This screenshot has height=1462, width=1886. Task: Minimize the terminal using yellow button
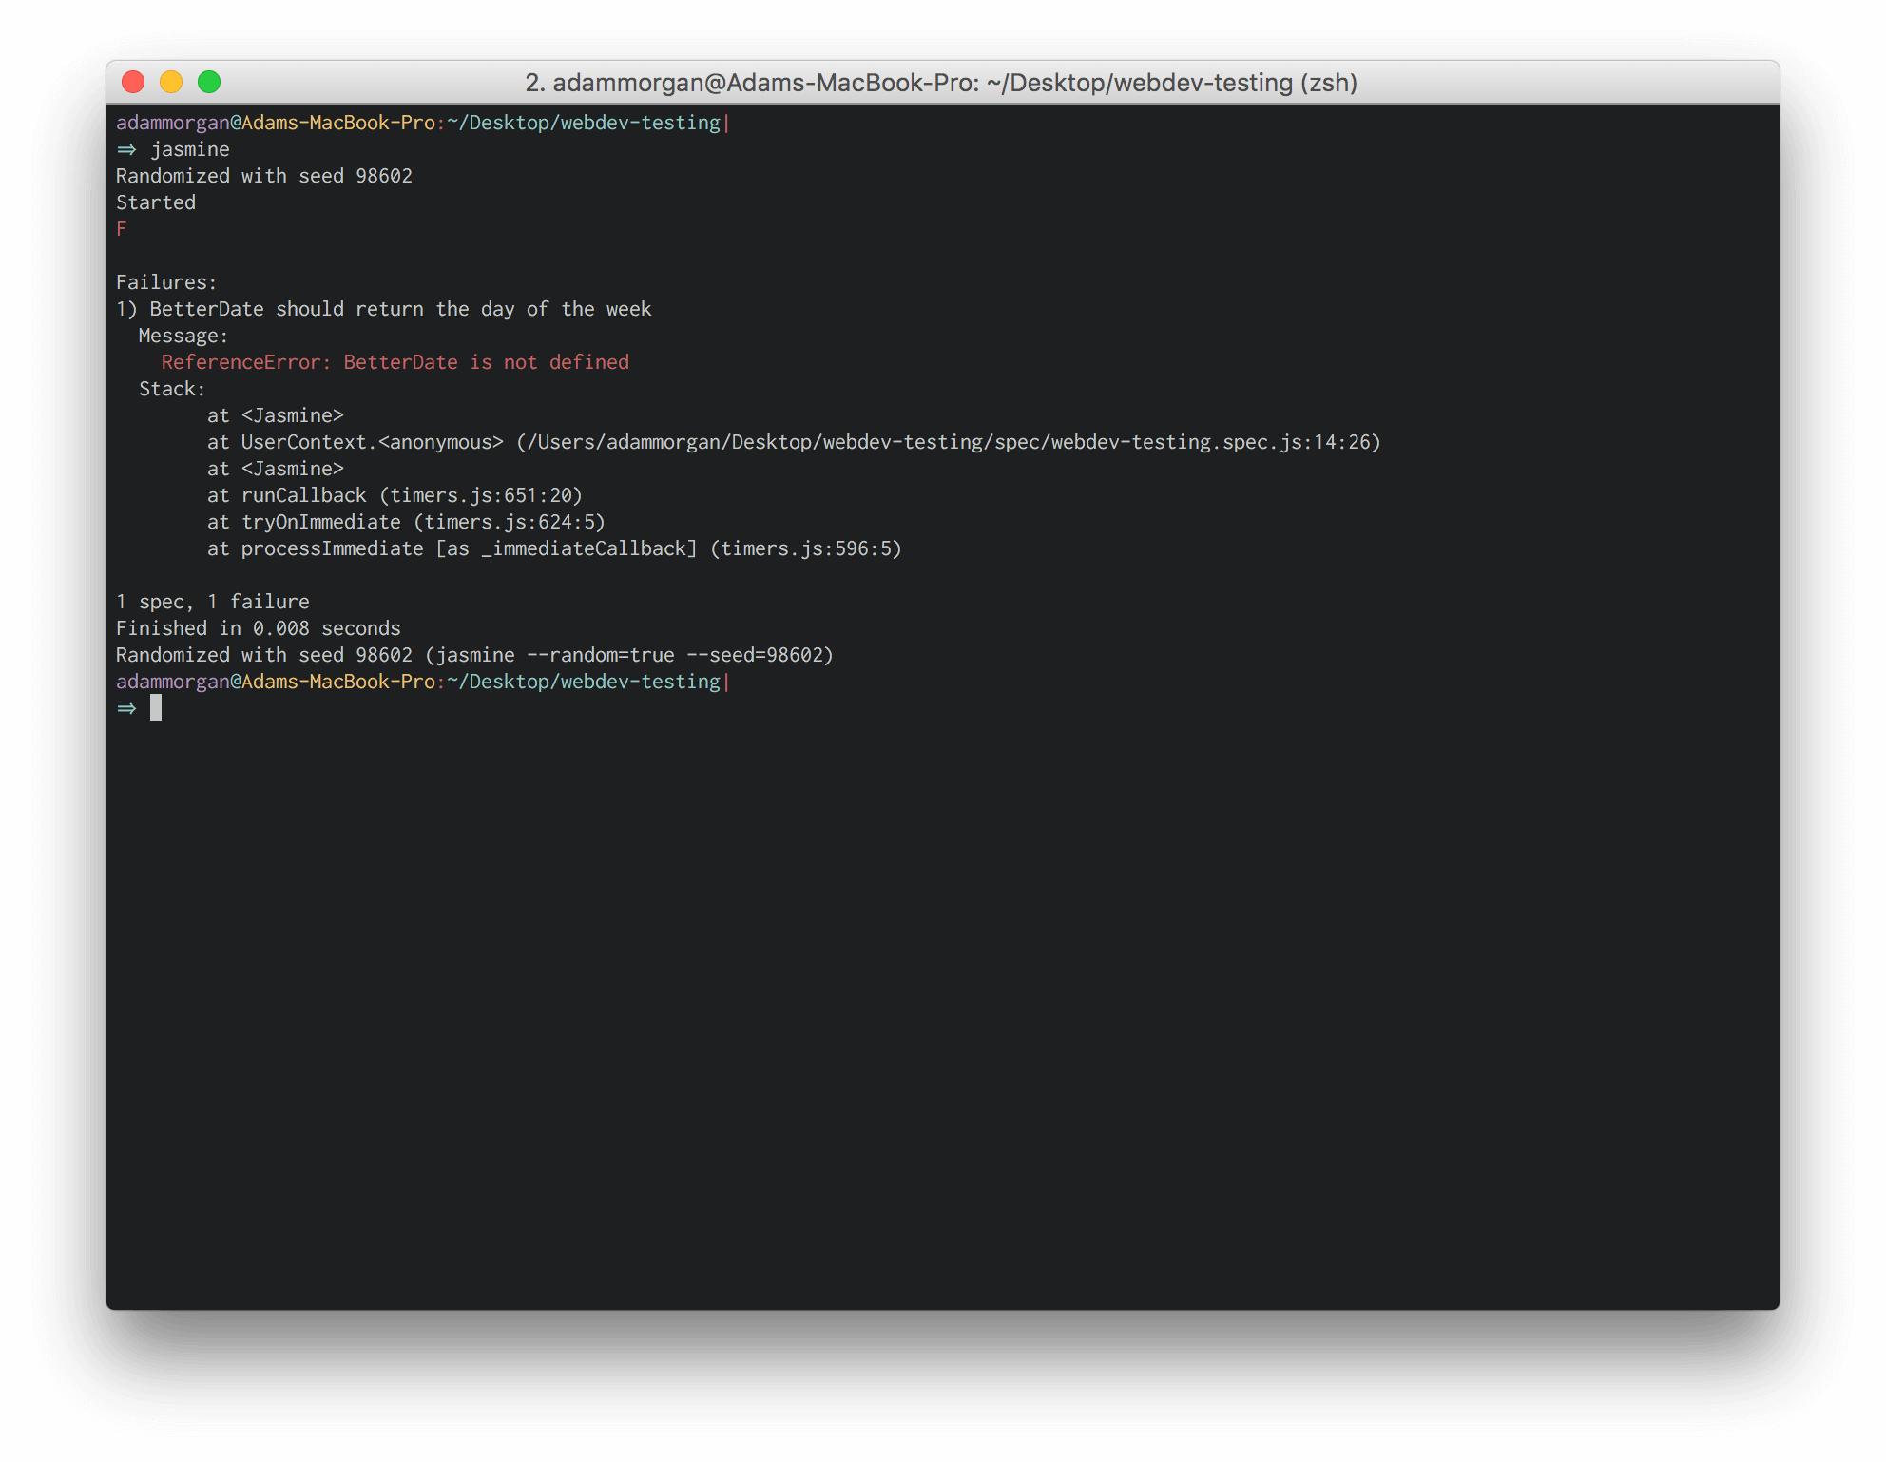[171, 82]
